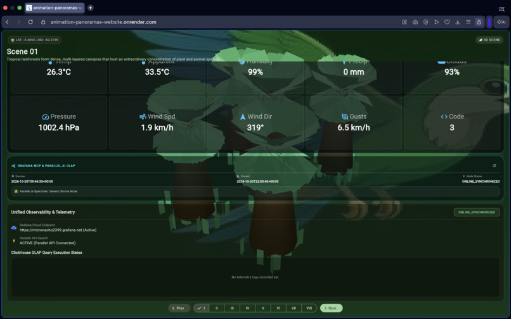The width and height of the screenshot is (511, 319).
Task: Click the 93% clouds value
Action: (x=452, y=72)
